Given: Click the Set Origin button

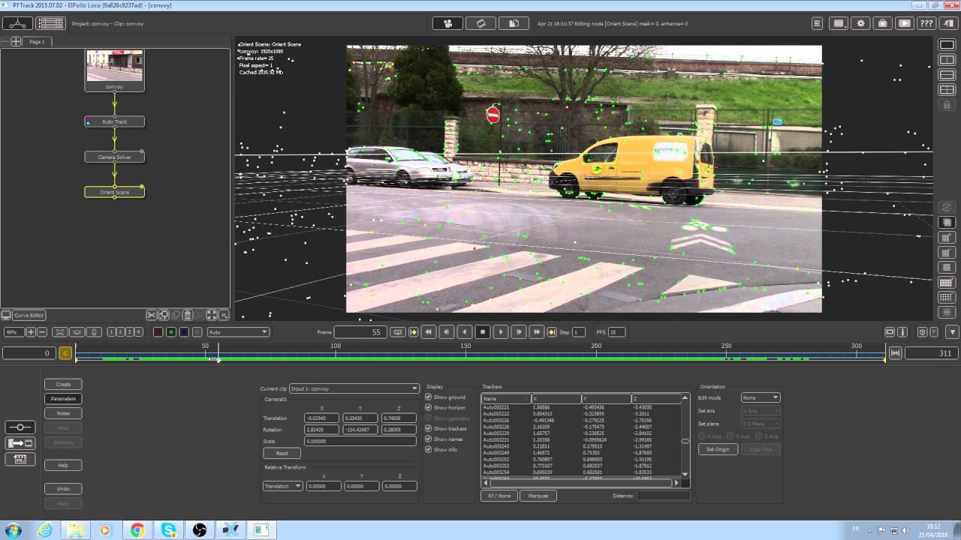Looking at the screenshot, I should tap(718, 449).
